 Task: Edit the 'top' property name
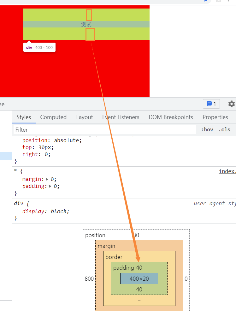[27, 147]
